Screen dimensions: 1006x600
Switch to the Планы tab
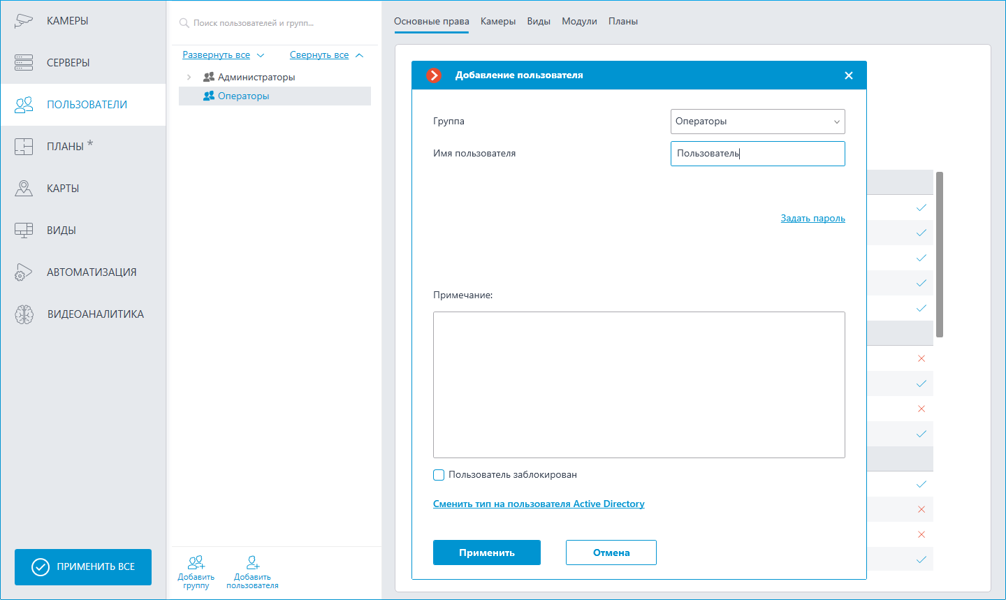pos(623,22)
